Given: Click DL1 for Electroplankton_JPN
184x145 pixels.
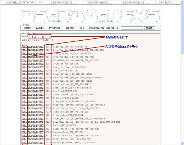Looking at the screenshot, I should coord(25,47).
